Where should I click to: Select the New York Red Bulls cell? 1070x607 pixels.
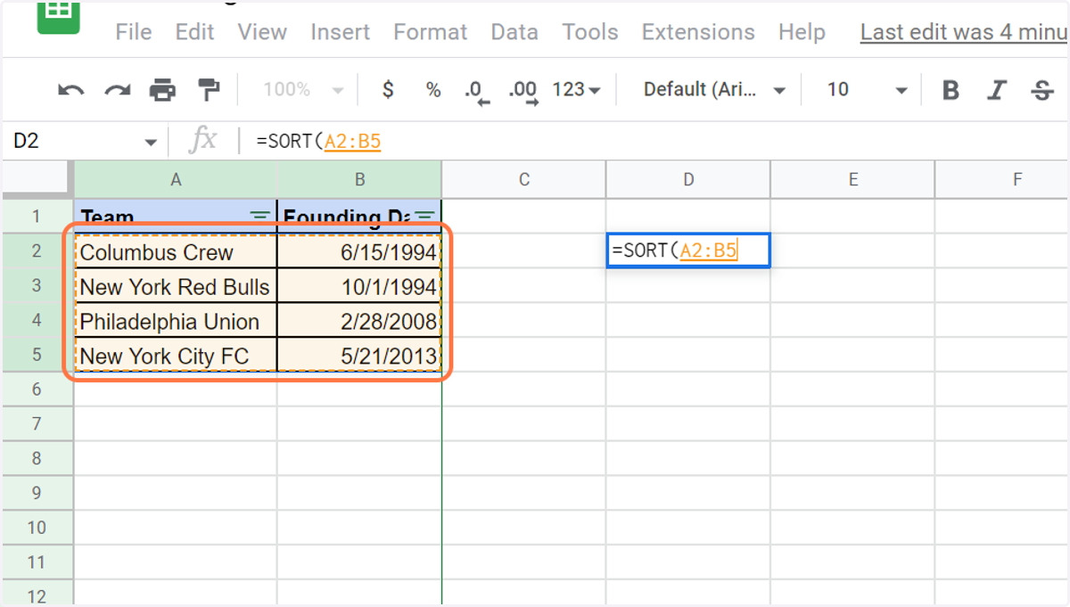[x=176, y=286]
